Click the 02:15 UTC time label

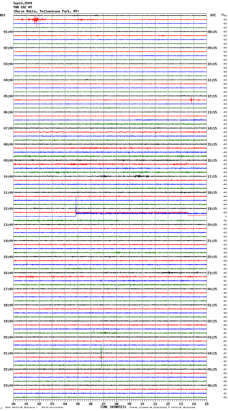[x=212, y=321]
